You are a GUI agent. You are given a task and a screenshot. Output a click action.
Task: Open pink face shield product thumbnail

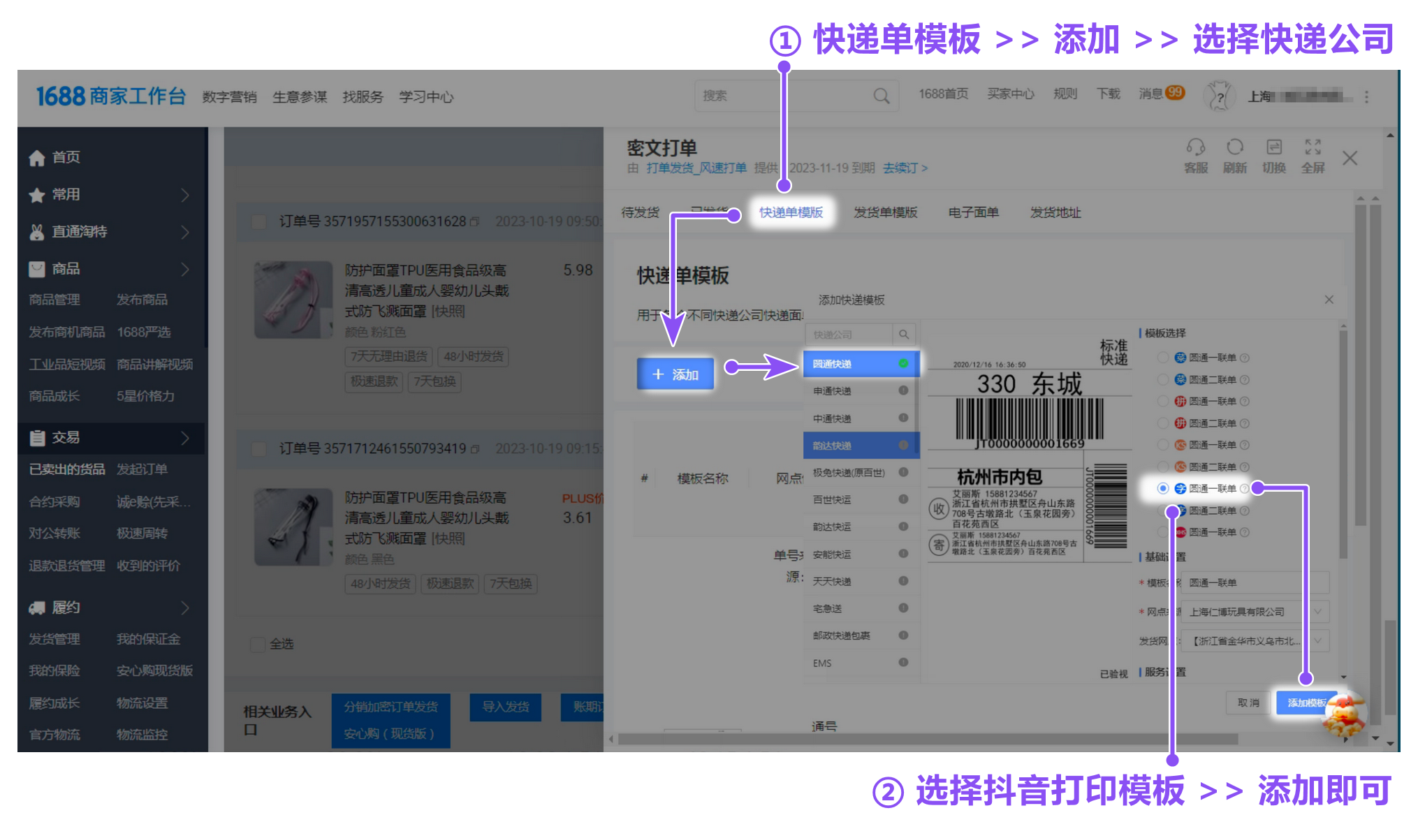[x=293, y=300]
